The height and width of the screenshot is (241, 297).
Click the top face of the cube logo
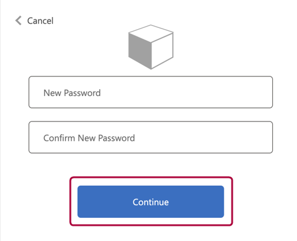point(151,33)
